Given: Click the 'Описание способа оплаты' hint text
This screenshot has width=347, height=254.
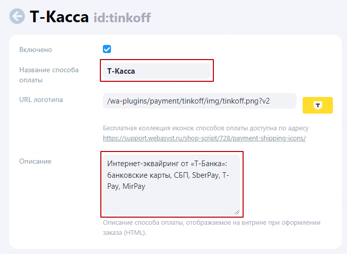Looking at the screenshot, I should click(x=211, y=228).
